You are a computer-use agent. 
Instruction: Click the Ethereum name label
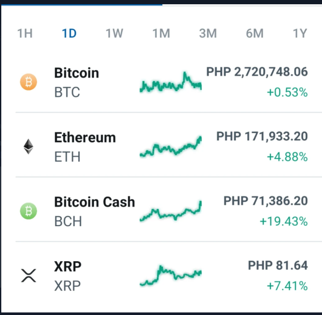(x=85, y=137)
